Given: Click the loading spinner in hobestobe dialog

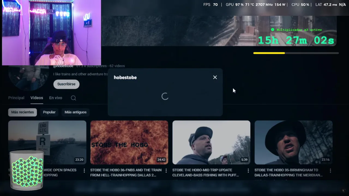Looking at the screenshot, I should coord(165,96).
